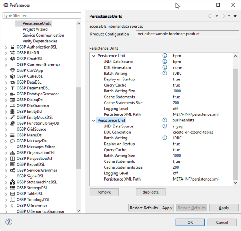Open the preferences view menu triangle
Viewport: 241px width, 231px height.
pos(235,16)
